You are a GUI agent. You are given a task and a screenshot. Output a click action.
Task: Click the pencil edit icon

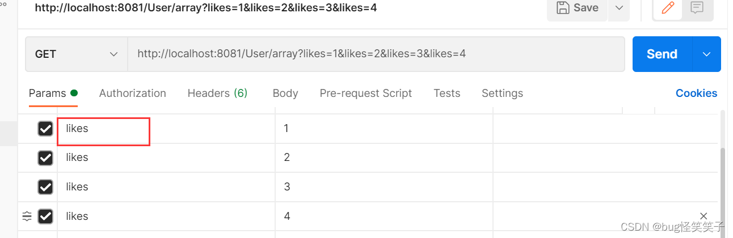tap(668, 8)
